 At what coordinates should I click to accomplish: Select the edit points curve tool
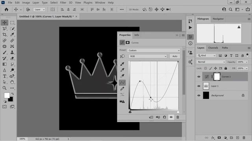122,83
